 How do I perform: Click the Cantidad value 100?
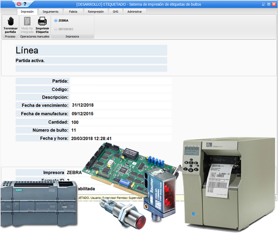(75, 122)
